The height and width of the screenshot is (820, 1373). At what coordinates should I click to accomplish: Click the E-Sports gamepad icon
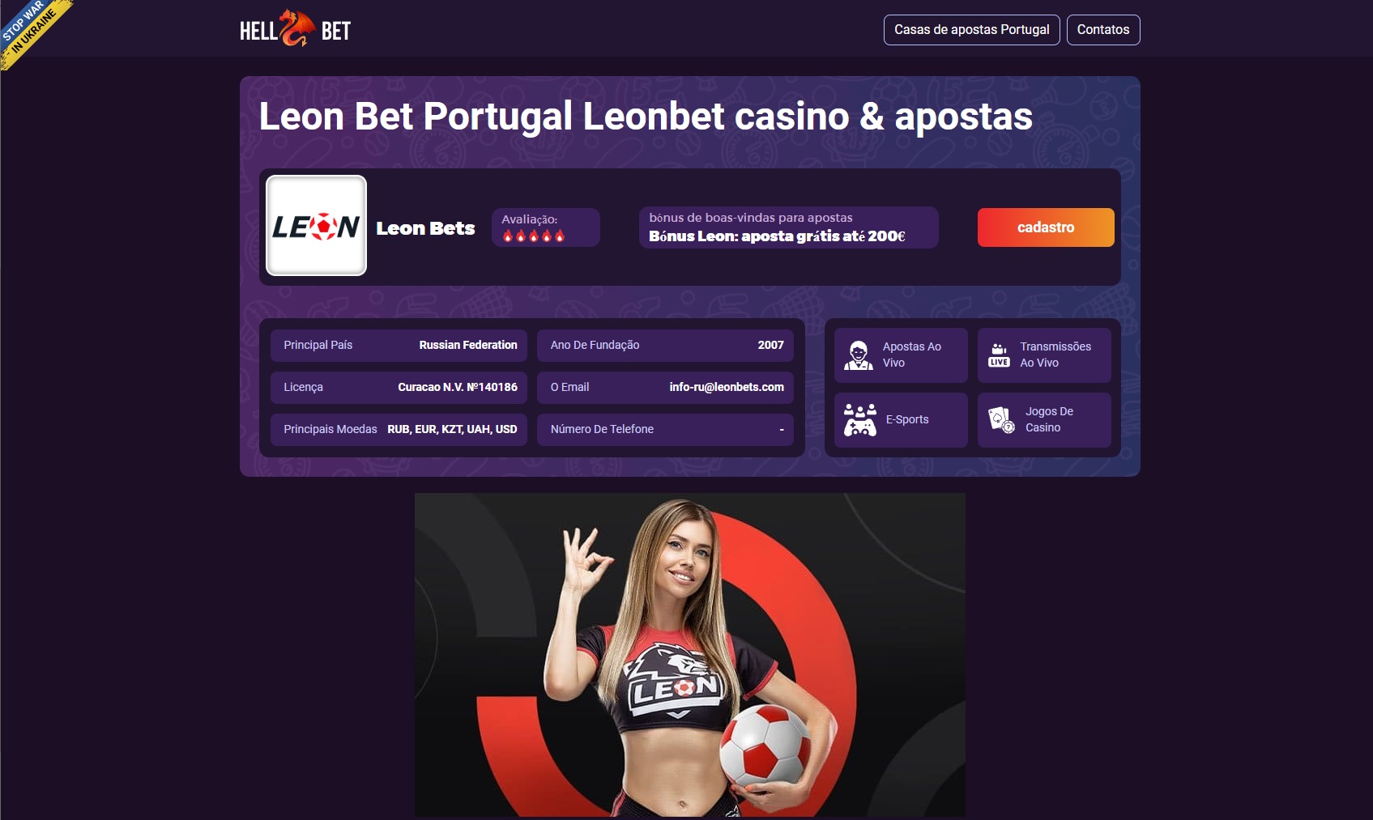(859, 419)
